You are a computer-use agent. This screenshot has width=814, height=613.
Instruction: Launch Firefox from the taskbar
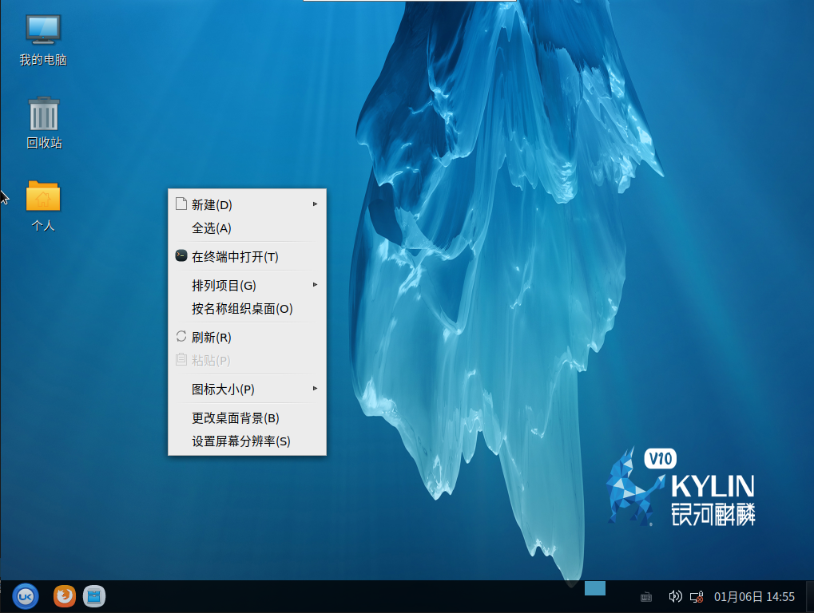(x=65, y=595)
